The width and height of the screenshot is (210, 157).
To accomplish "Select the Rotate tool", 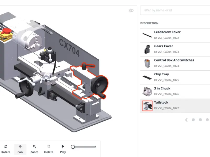I will (6, 149).
